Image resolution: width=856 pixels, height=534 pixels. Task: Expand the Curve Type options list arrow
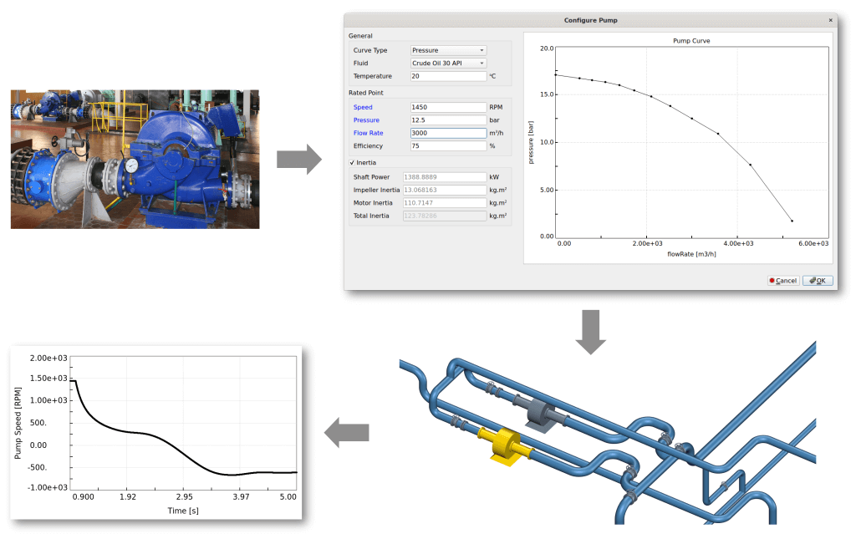[481, 50]
